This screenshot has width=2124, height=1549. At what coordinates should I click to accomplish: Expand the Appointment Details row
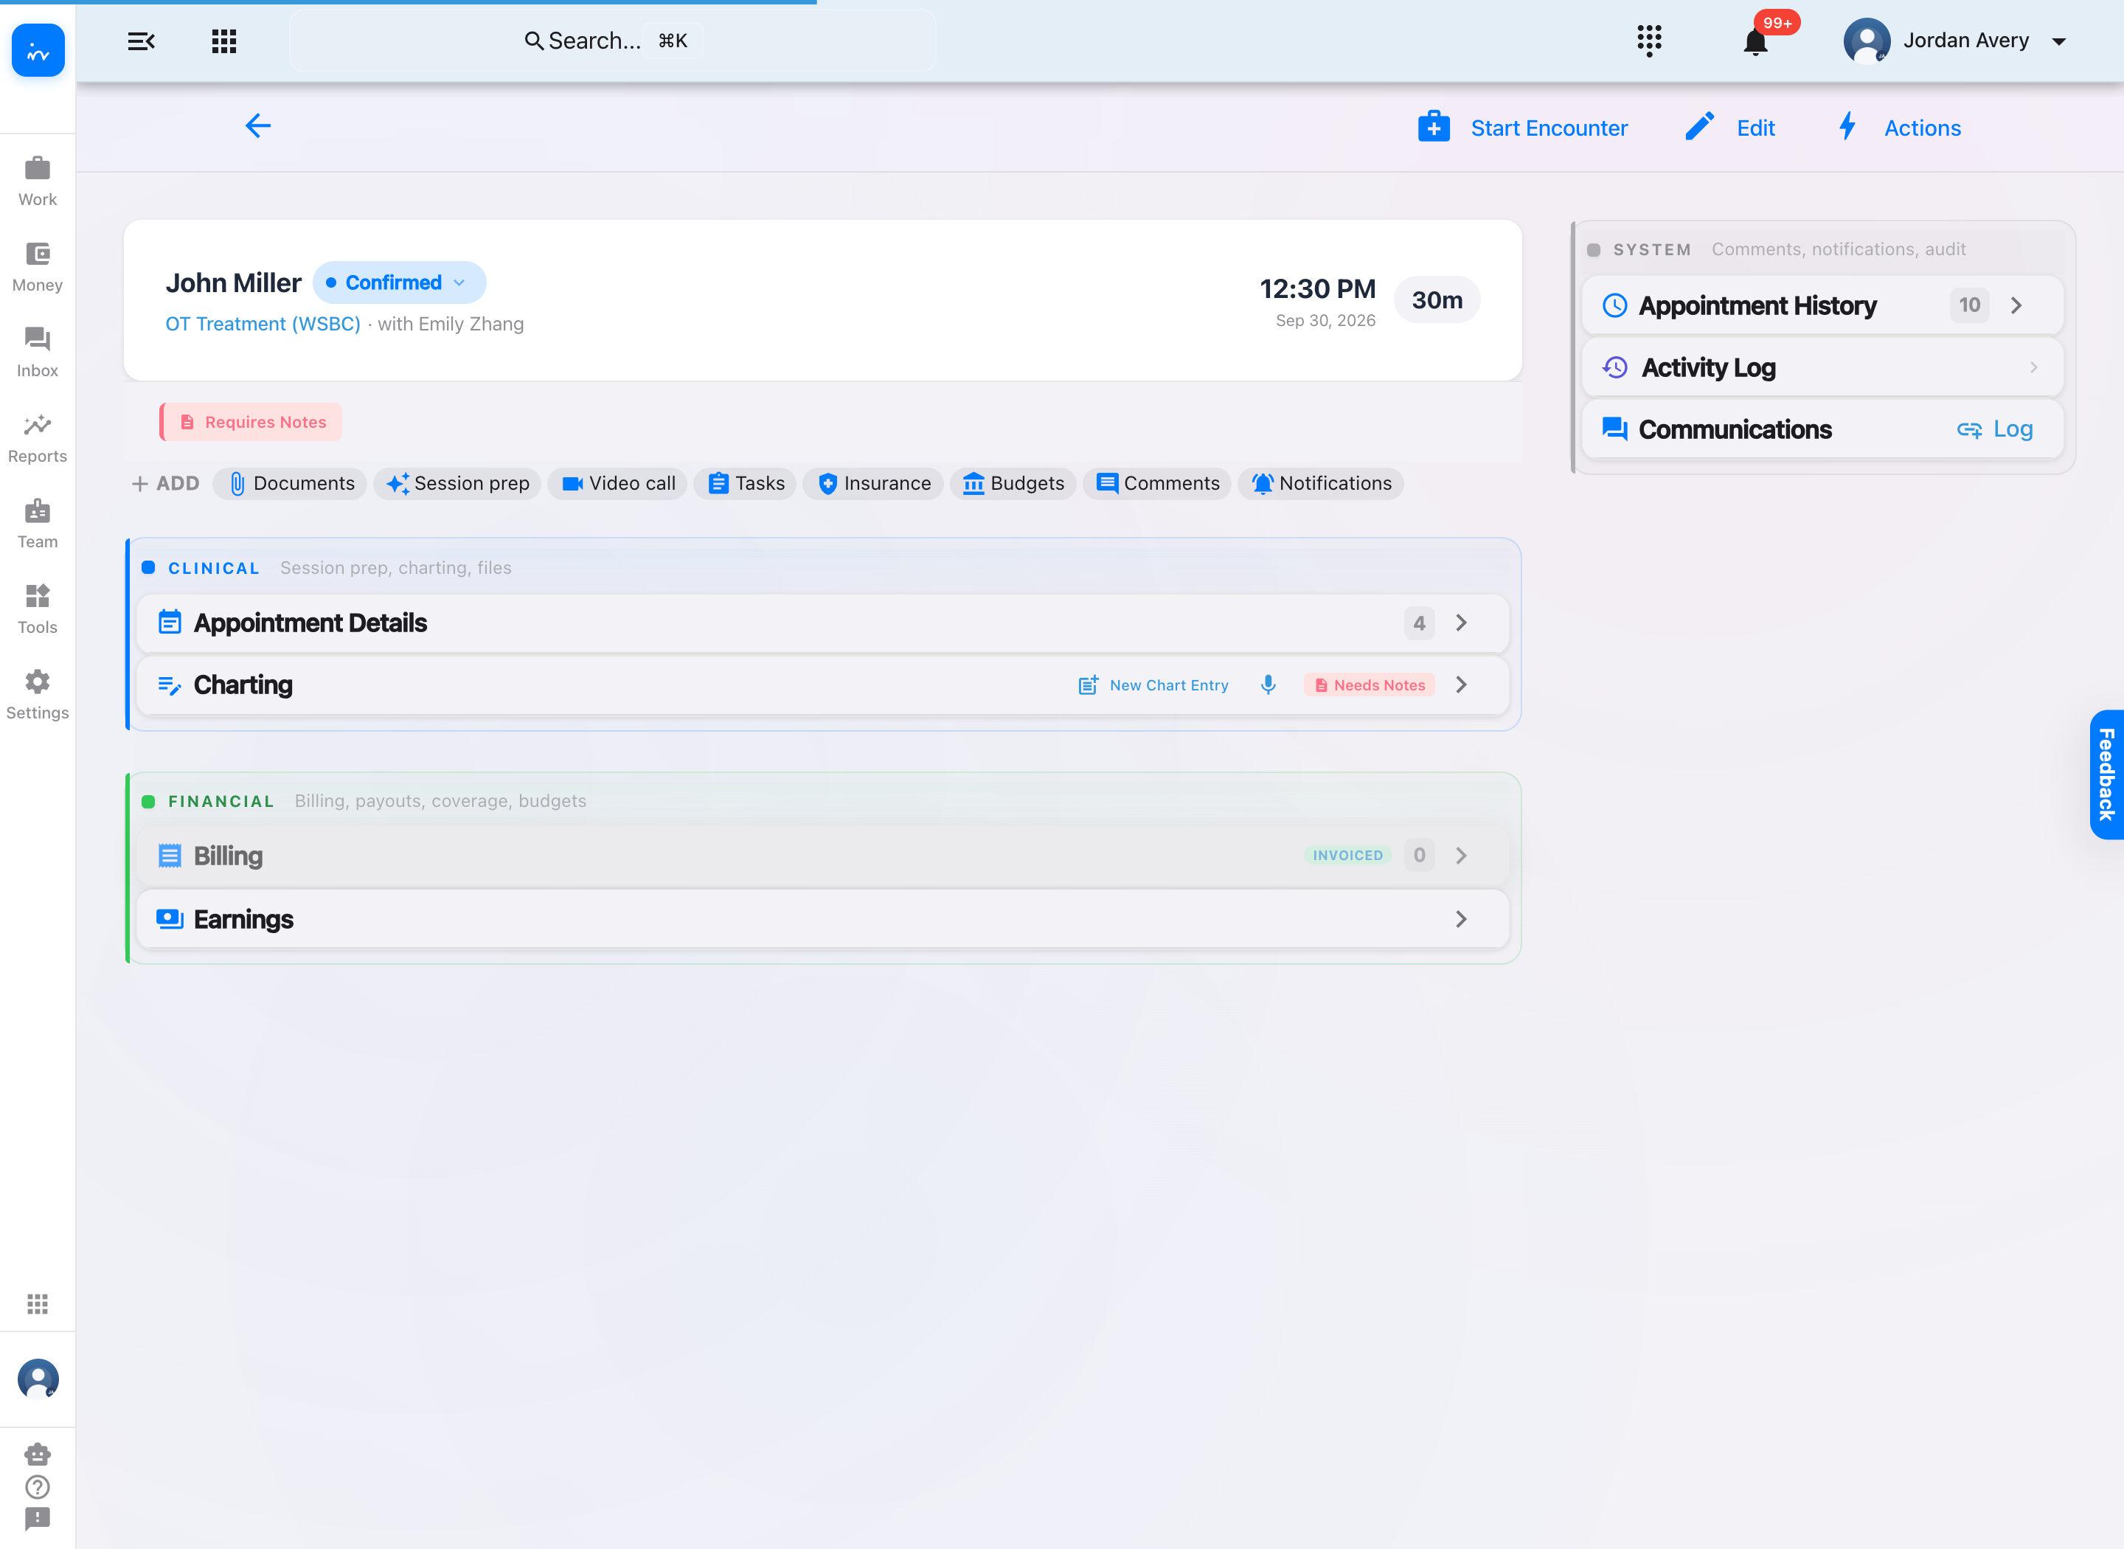click(823, 623)
